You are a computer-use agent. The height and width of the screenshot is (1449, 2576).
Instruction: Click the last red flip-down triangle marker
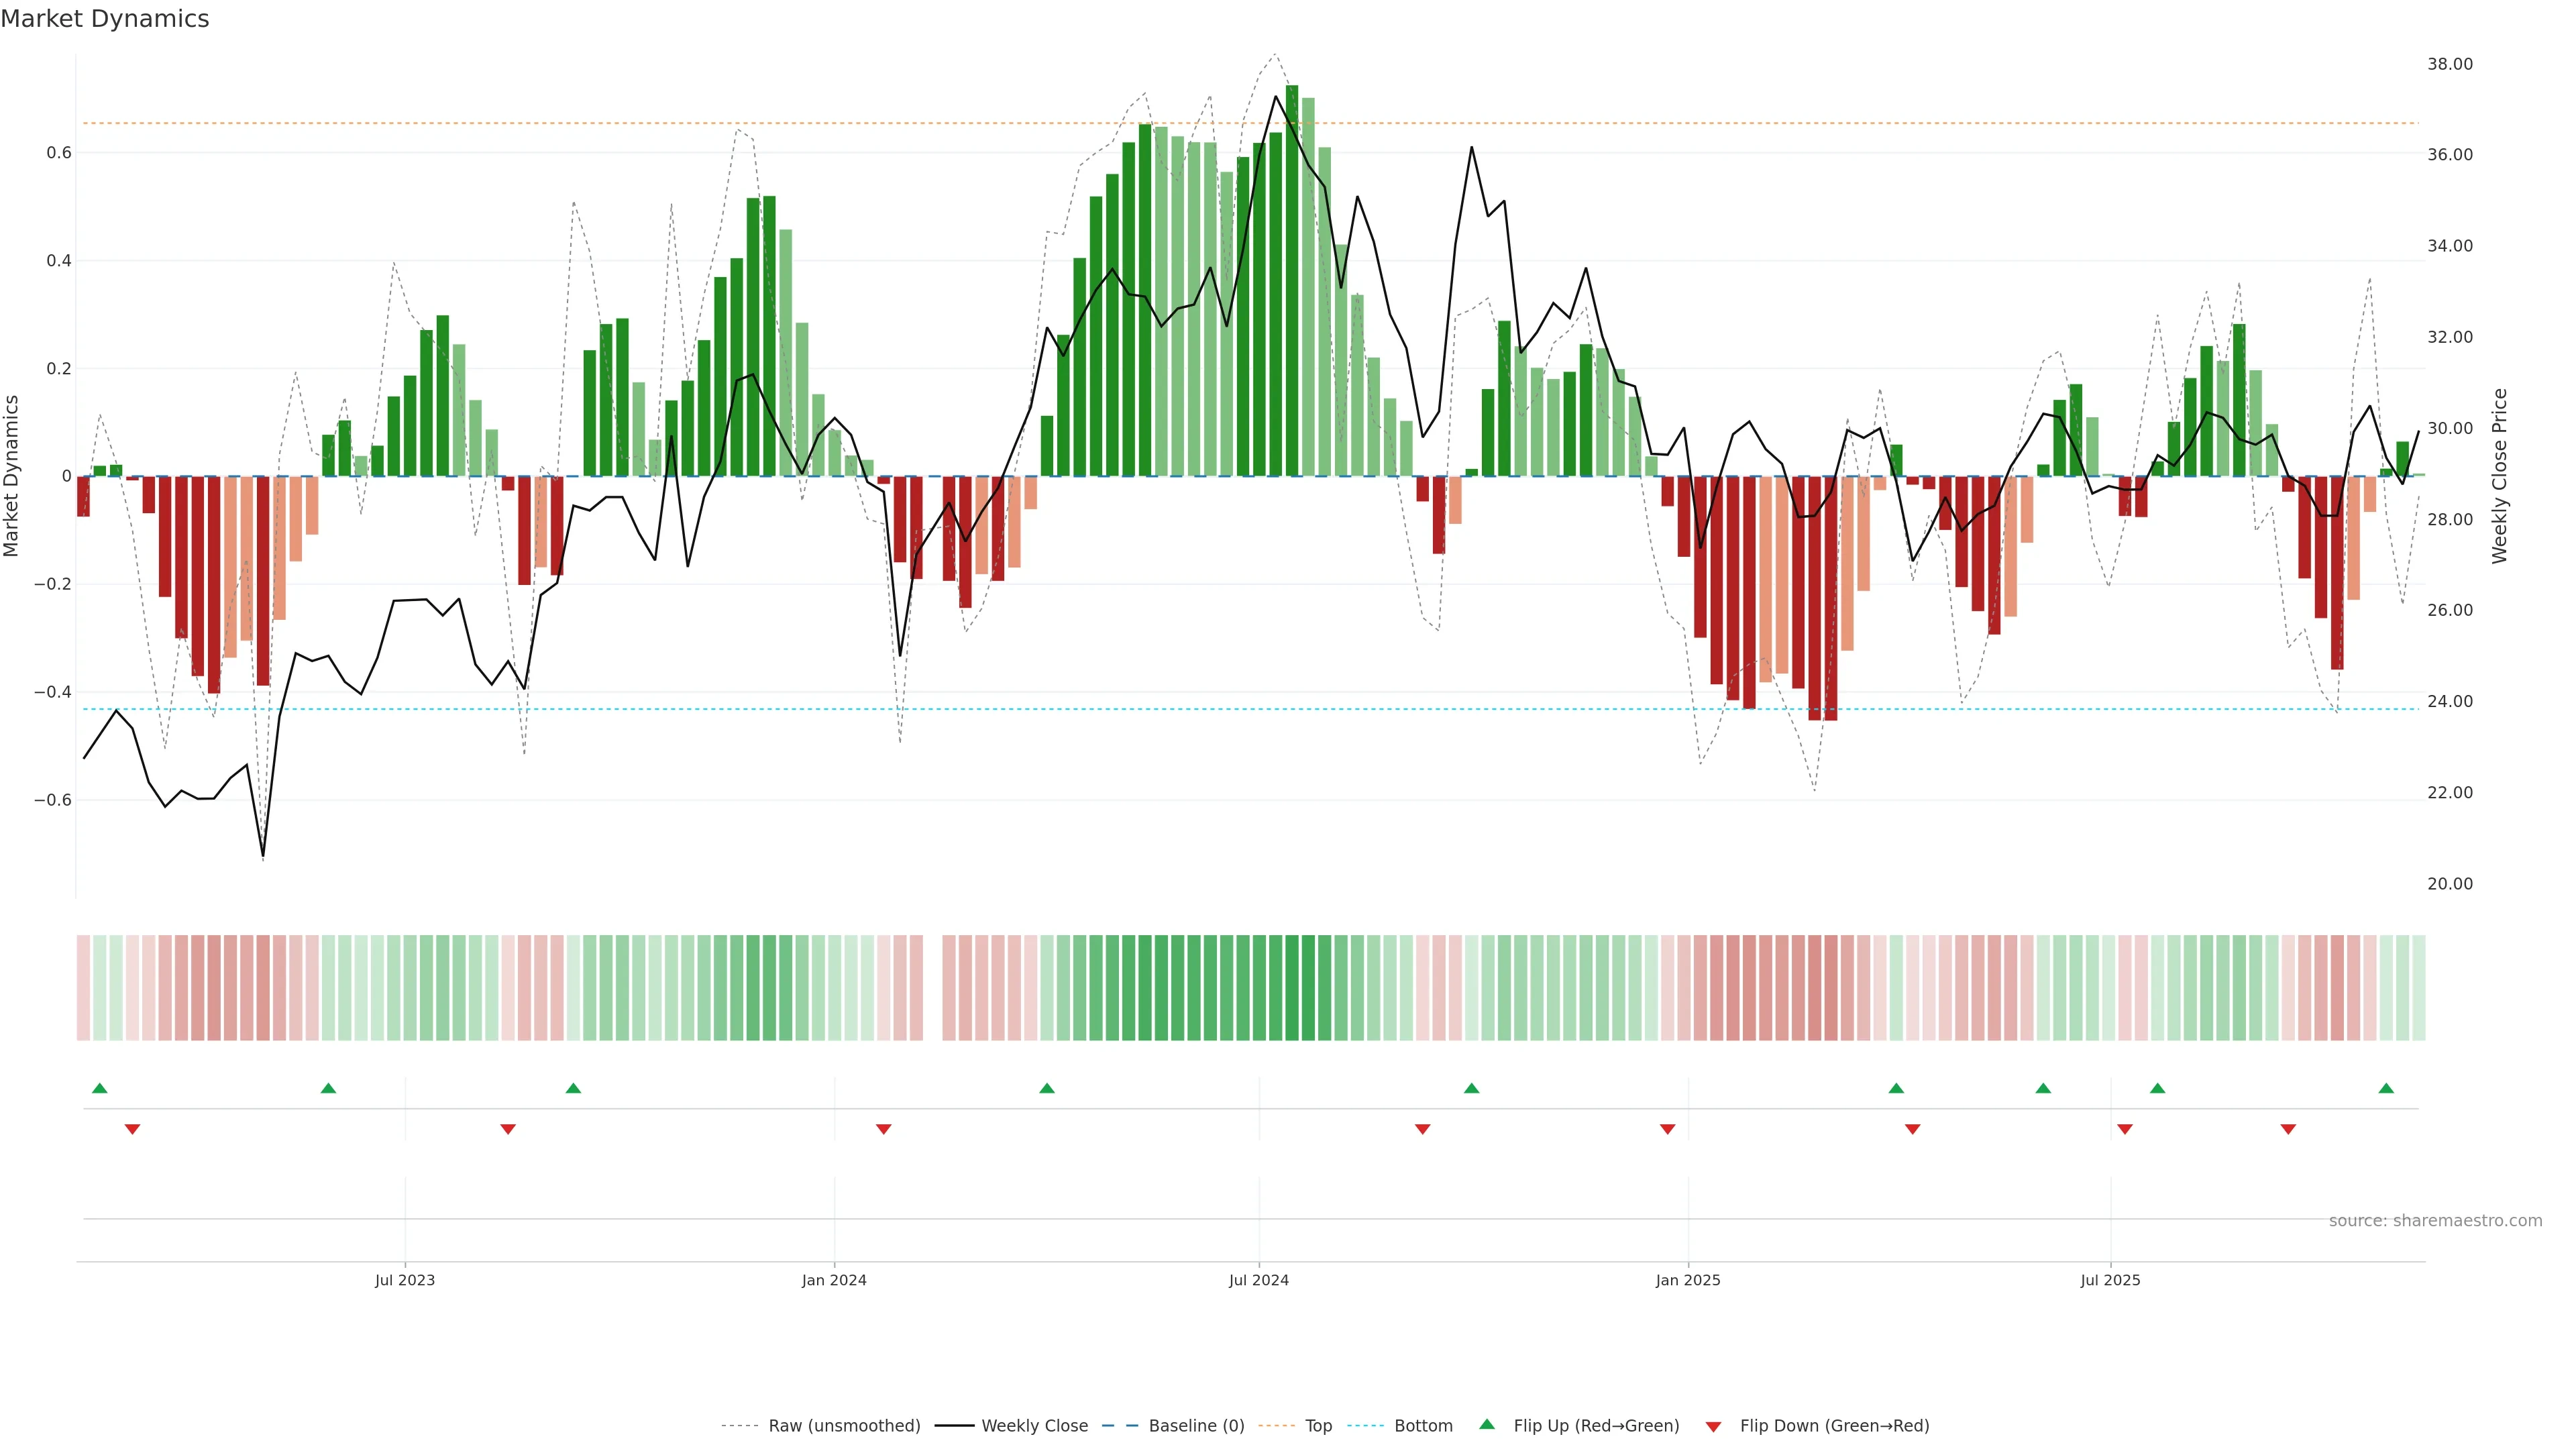pyautogui.click(x=2288, y=1129)
